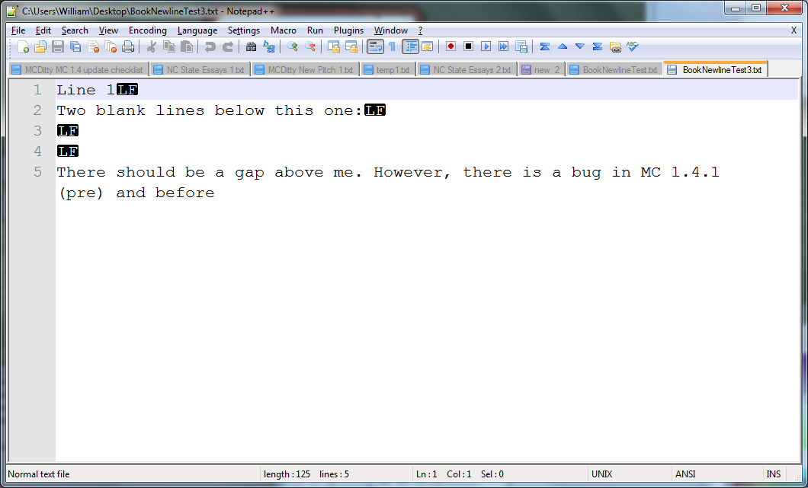Open the File menu
Viewport: 808px width, 488px height.
(18, 30)
